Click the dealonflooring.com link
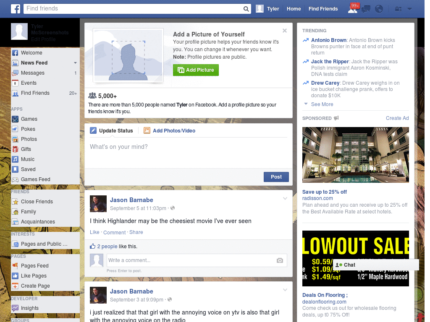Screen dimensions: 430x322 point(324,302)
